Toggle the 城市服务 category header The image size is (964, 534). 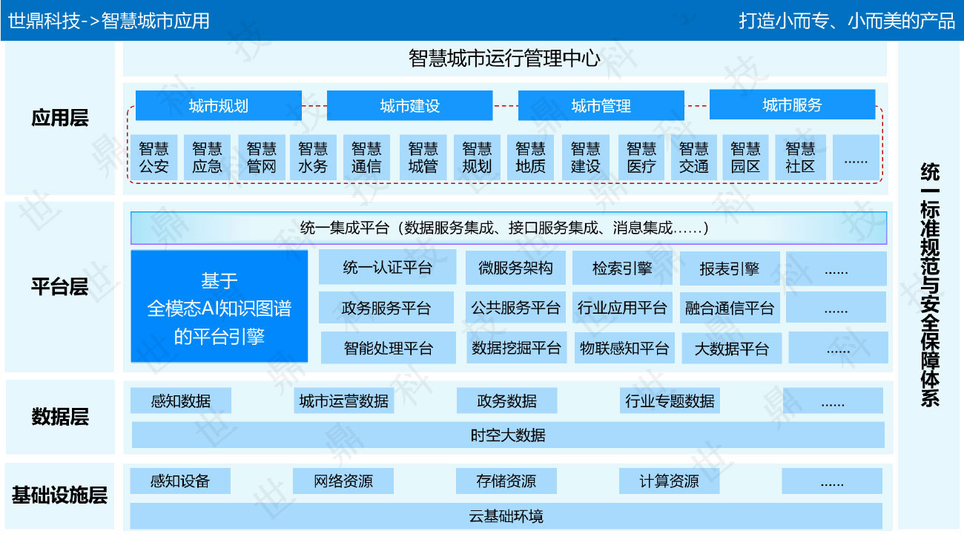coord(791,105)
